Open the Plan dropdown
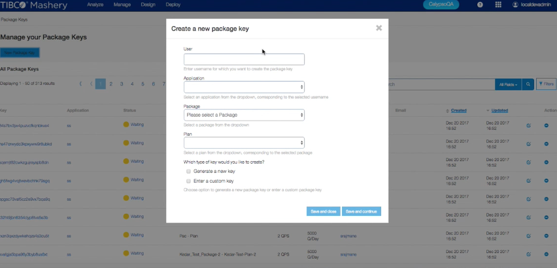 click(x=244, y=143)
